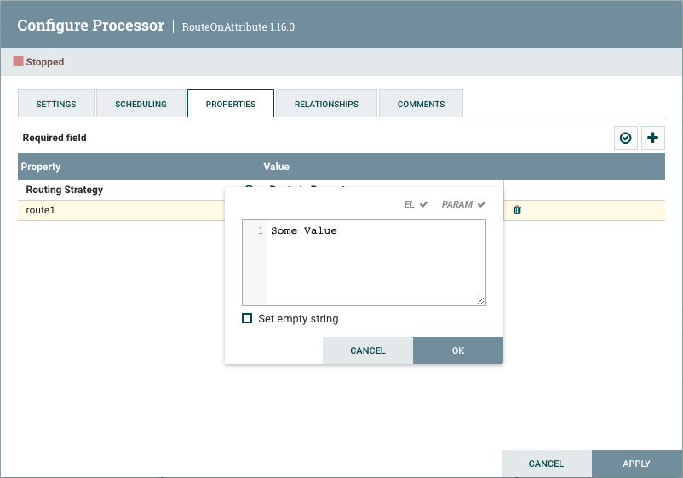Screen dimensions: 683x478
Task: Switch to the Settings tab
Action: pos(56,104)
